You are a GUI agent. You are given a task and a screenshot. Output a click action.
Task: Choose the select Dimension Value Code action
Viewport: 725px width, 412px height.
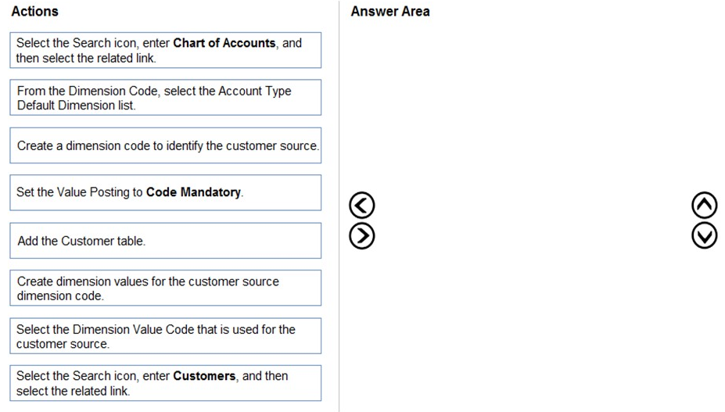[165, 336]
